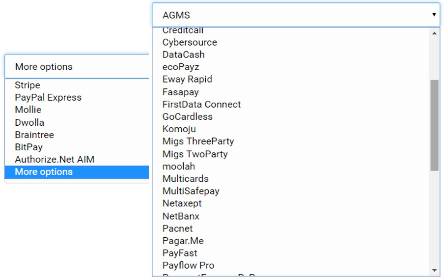
Task: Select GoCardless in the dropdown list
Action: pyautogui.click(x=188, y=117)
